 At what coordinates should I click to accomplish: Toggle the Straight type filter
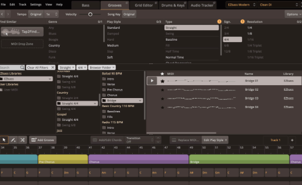coord(192,28)
